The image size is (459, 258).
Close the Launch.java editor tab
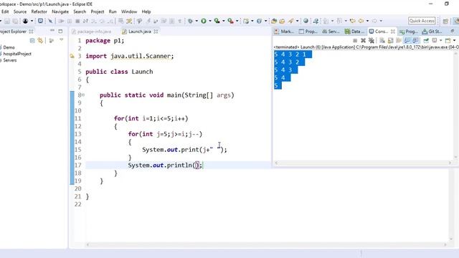[x=156, y=32]
